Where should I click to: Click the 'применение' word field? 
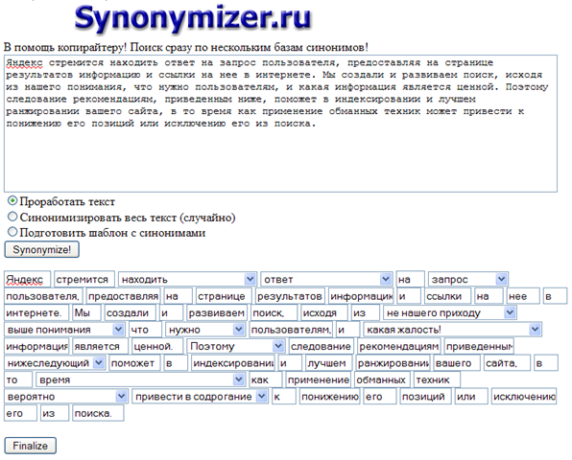(x=319, y=379)
